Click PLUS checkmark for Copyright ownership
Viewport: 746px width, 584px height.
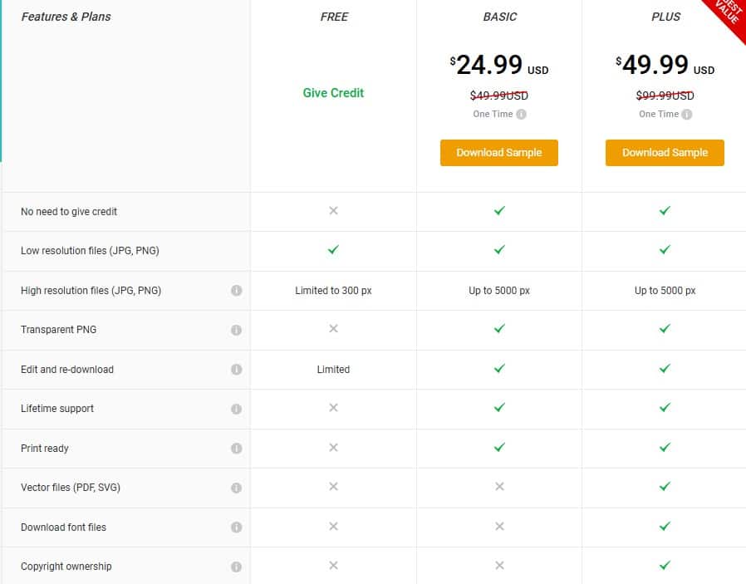[x=665, y=565]
